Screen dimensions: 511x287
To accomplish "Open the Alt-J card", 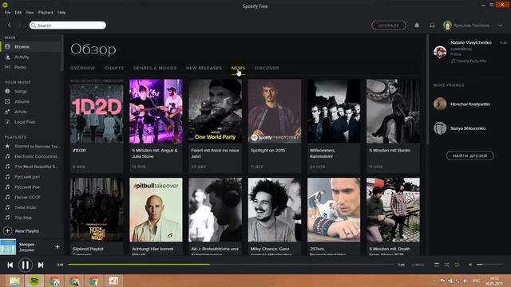I will [215, 216].
